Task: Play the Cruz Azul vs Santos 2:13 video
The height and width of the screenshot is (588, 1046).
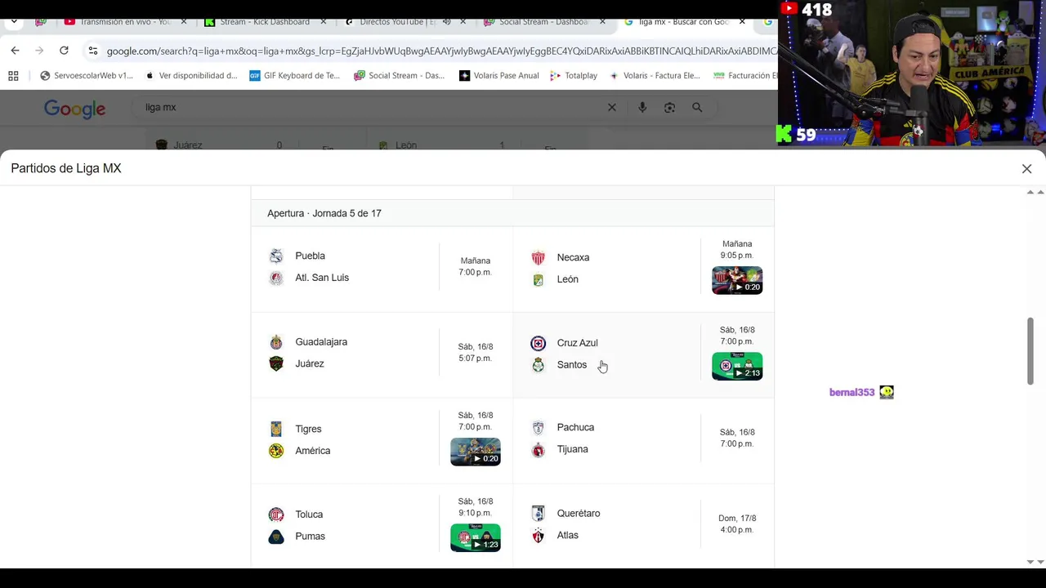Action: (x=737, y=366)
